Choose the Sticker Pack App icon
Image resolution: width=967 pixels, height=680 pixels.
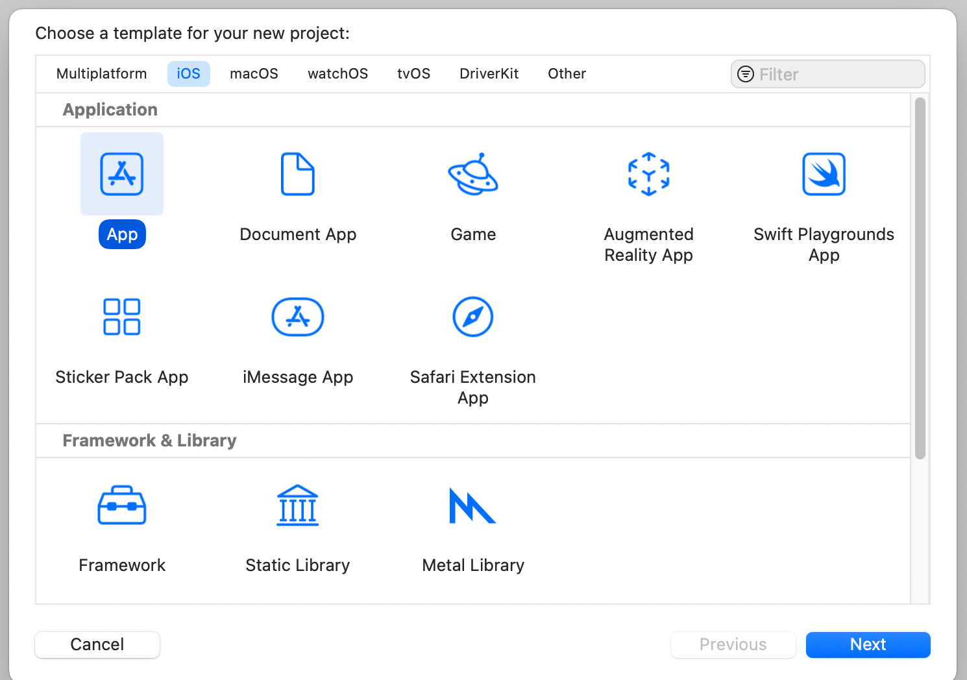tap(122, 317)
